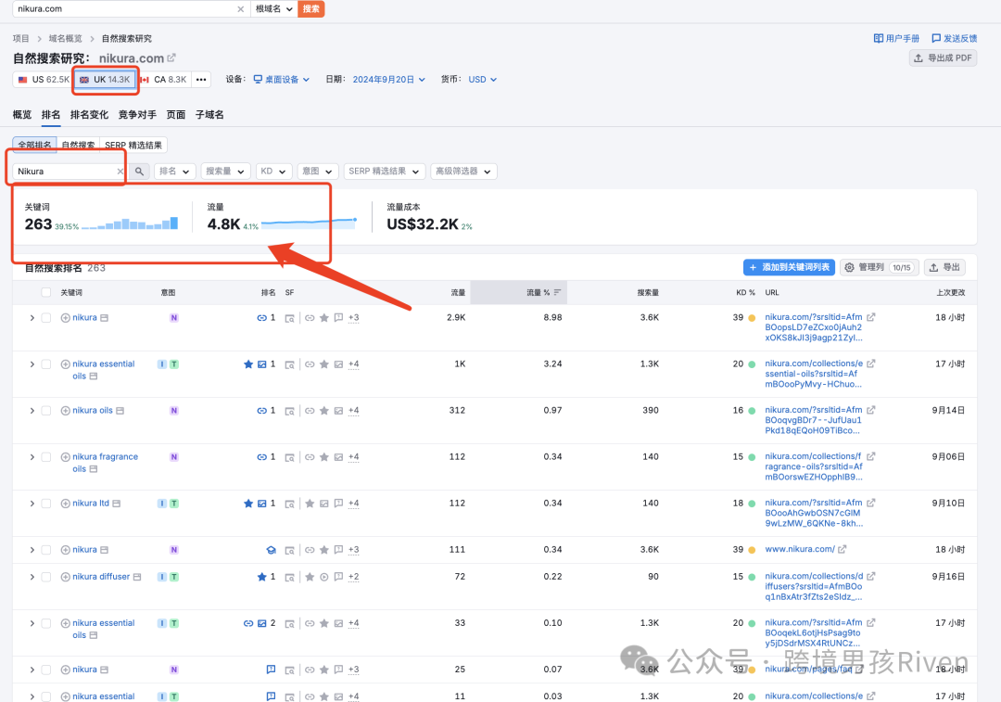The height and width of the screenshot is (702, 1001).
Task: Tick checkbox for nikura 111 traffic row
Action: 46,550
